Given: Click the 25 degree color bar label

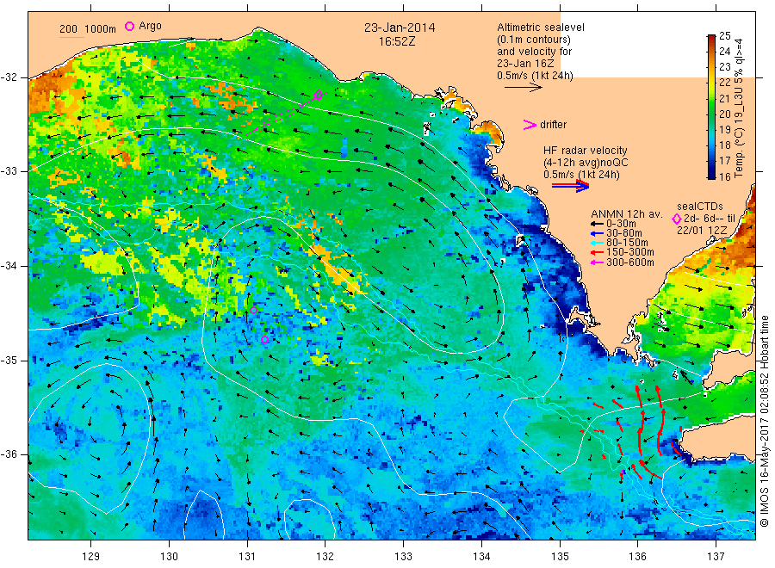Looking at the screenshot, I should point(724,35).
